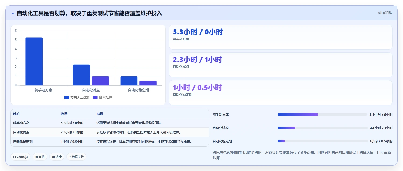The height and width of the screenshot is (171, 403).
Task: Click the 表格 tag chip
Action: click(x=40, y=157)
